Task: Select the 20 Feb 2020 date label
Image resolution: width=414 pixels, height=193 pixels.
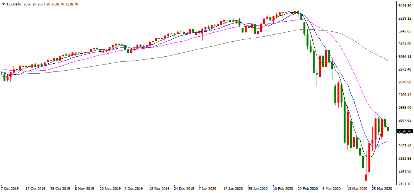Action: 308,189
